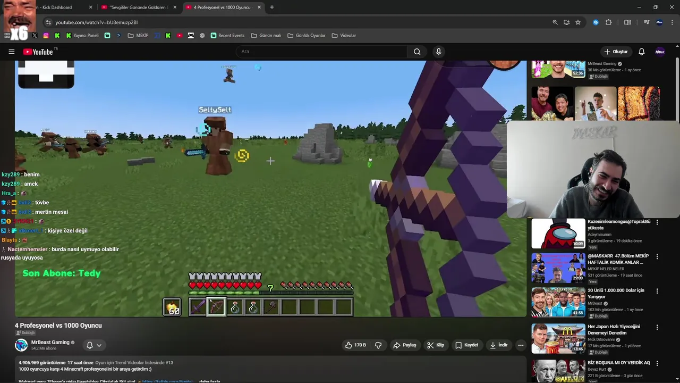This screenshot has width=680, height=383.
Task: Open the browser zoom magnifier icon
Action: (555, 22)
